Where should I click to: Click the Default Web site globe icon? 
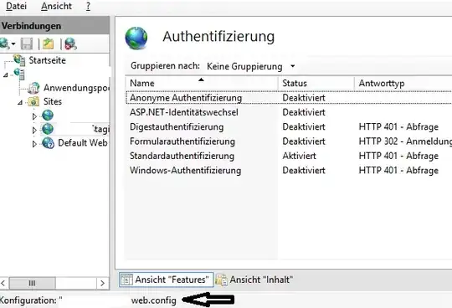[48, 143]
